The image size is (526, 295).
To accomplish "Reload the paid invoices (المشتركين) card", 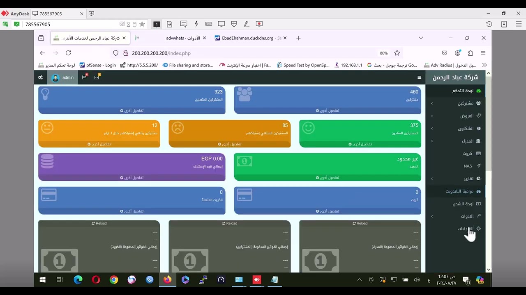I will [230, 223].
